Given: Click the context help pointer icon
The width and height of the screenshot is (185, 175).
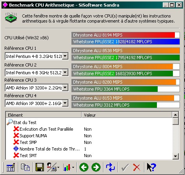Looking at the screenshot, I should click(x=151, y=167).
